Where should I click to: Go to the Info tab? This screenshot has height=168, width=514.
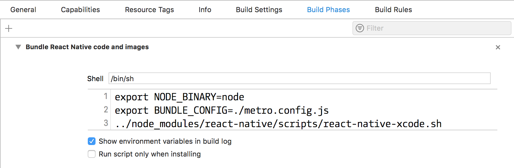[x=205, y=10]
